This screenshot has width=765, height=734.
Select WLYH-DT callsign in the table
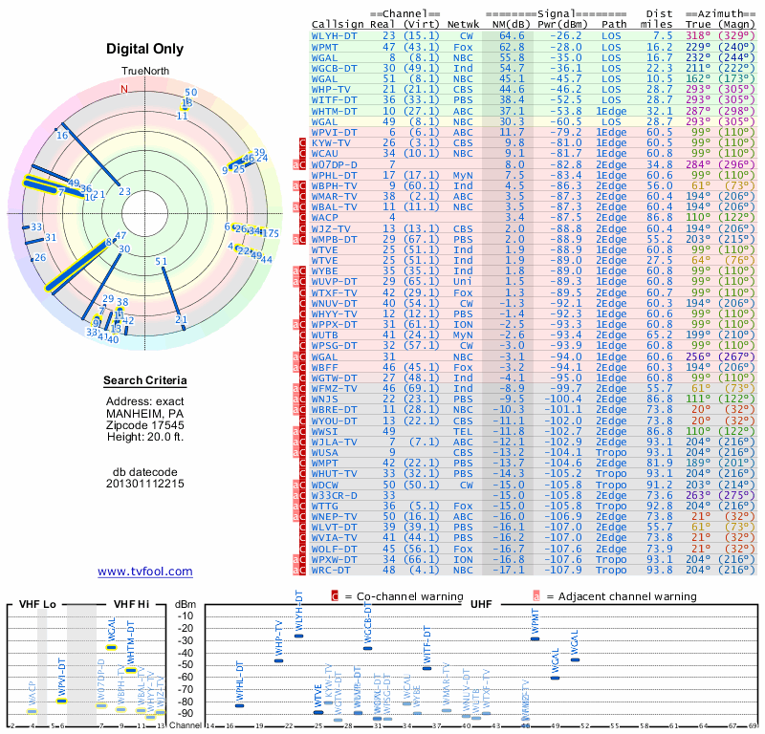pos(334,36)
